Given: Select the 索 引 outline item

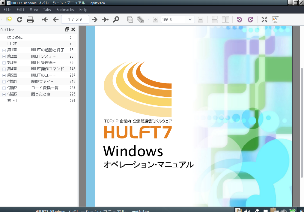Looking at the screenshot, I should point(12,100).
